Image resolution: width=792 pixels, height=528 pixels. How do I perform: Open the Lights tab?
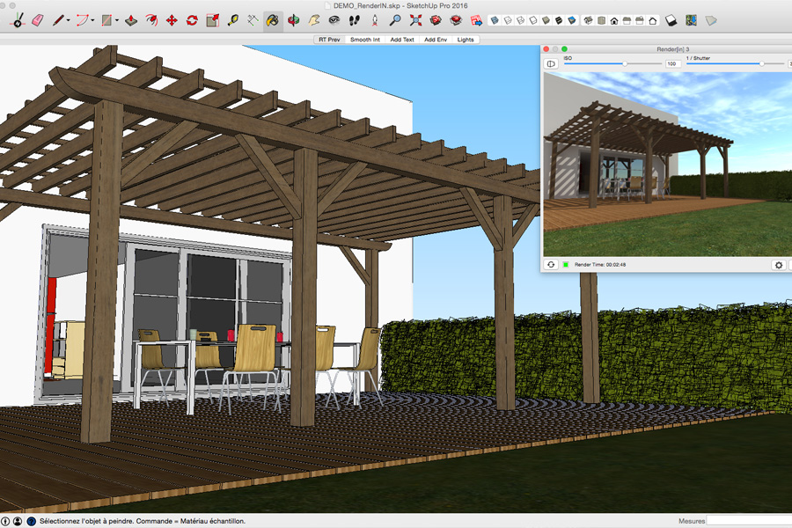(x=466, y=40)
